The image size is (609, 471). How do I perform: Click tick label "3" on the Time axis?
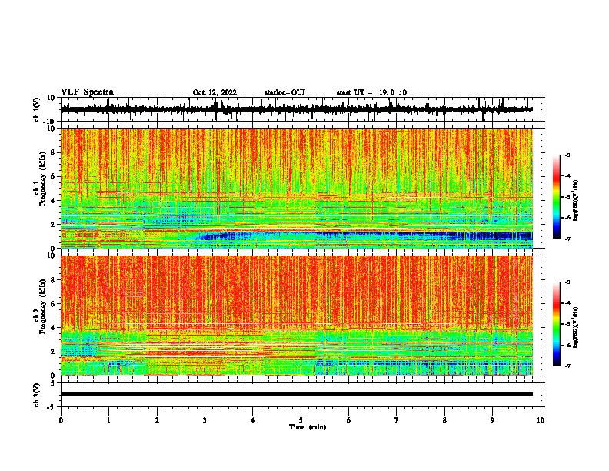point(205,420)
